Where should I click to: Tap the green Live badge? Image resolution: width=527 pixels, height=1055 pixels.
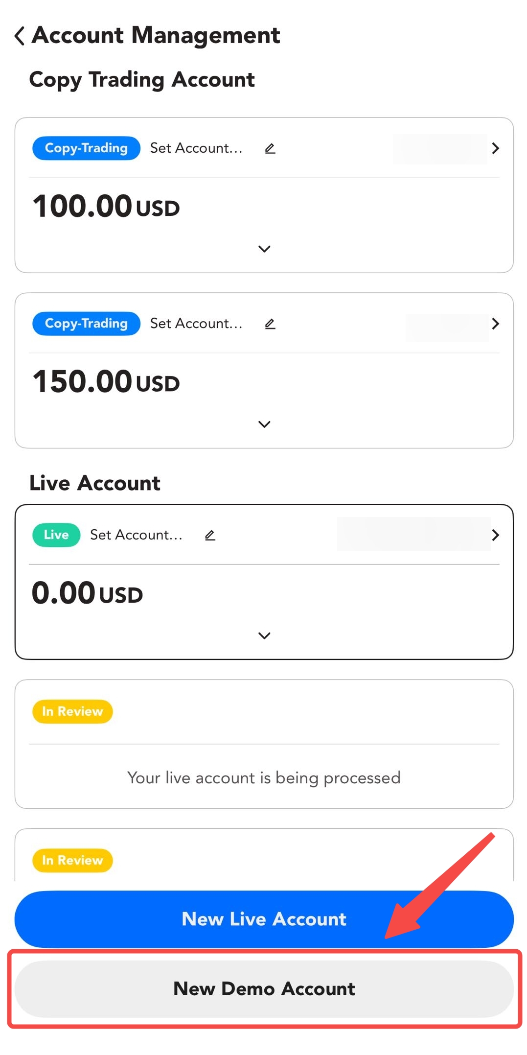[x=56, y=535]
